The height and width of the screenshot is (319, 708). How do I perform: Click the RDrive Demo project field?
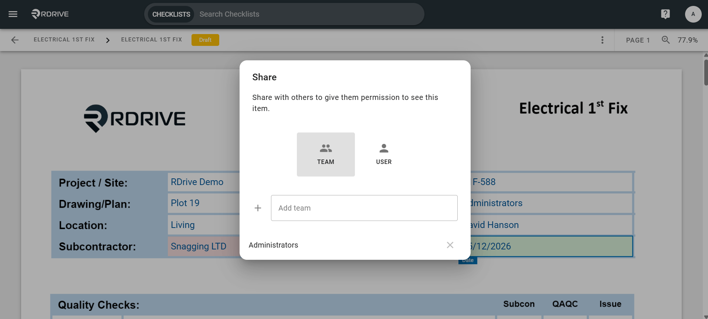tap(204, 182)
